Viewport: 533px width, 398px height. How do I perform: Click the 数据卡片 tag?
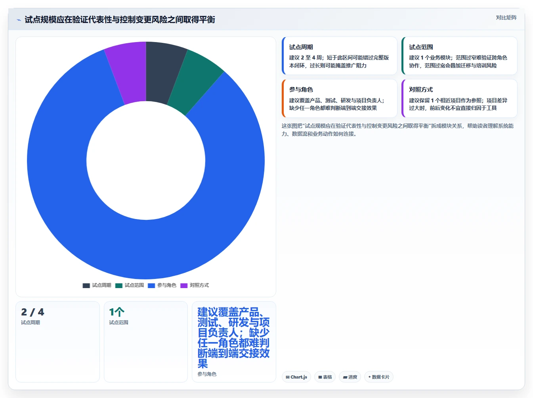coord(378,377)
